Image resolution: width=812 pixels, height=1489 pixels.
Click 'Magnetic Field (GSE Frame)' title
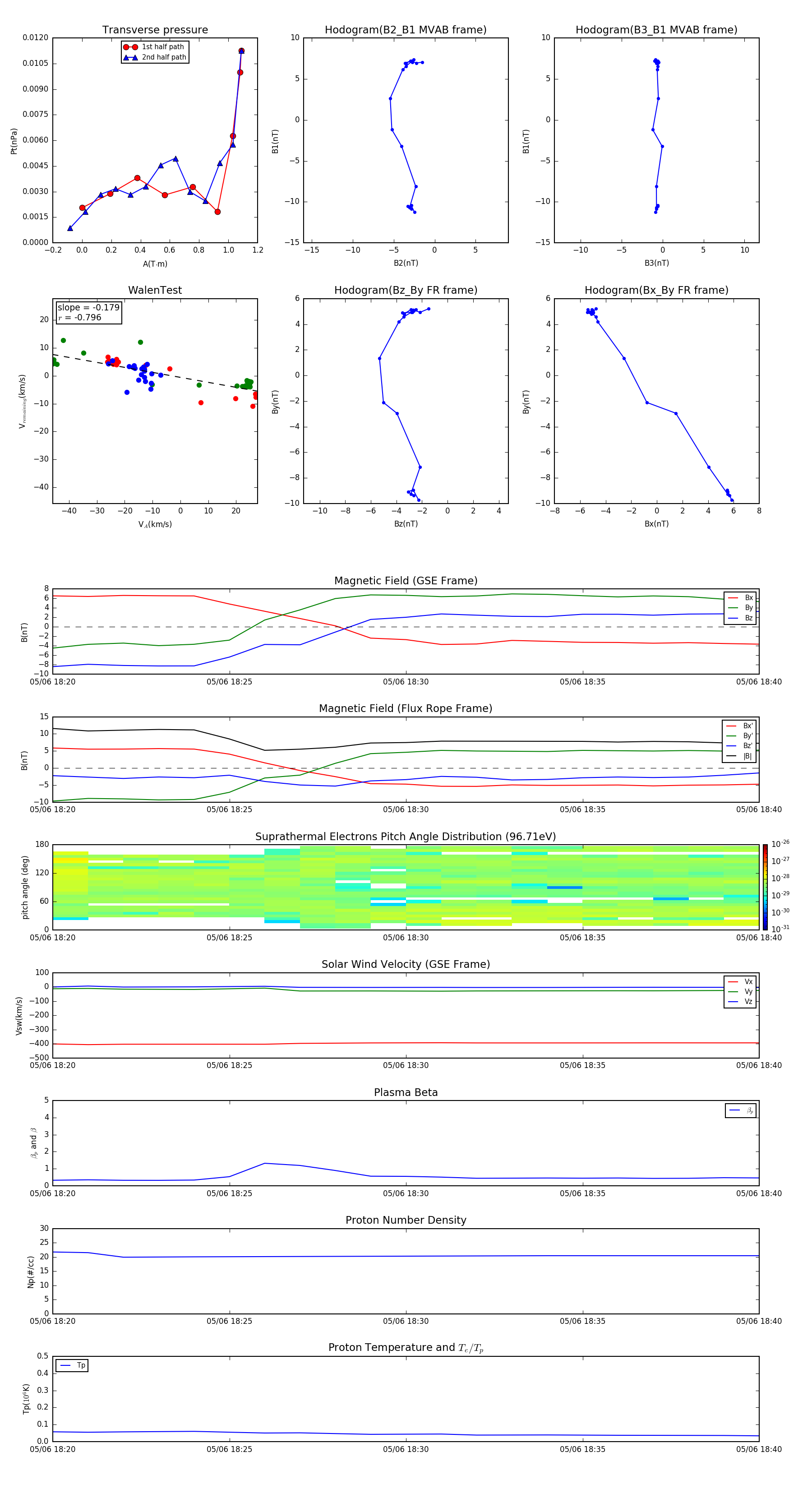(406, 581)
